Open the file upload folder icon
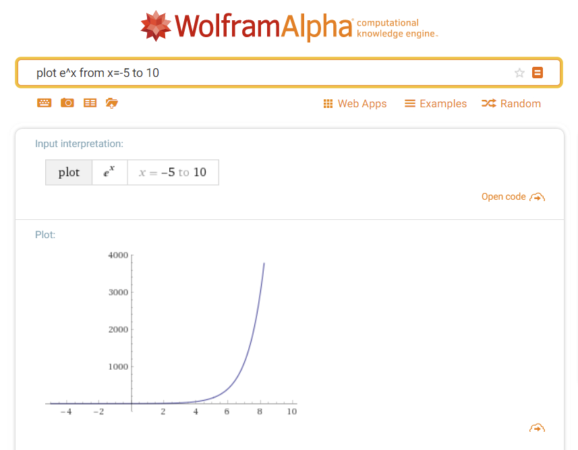This screenshot has width=578, height=450. tap(112, 103)
